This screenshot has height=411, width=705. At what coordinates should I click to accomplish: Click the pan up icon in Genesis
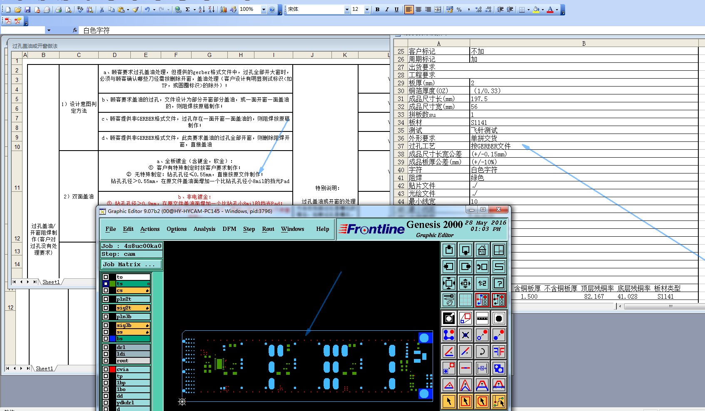tap(449, 250)
